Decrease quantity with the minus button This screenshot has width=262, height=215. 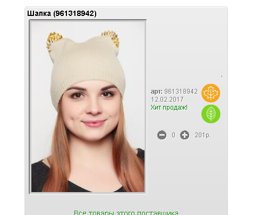[x=162, y=135]
